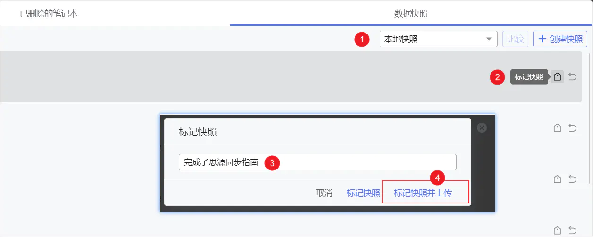Viewport: 593px width, 237px height.
Task: Click the rollback arrow icon in the second row
Action: [573, 128]
